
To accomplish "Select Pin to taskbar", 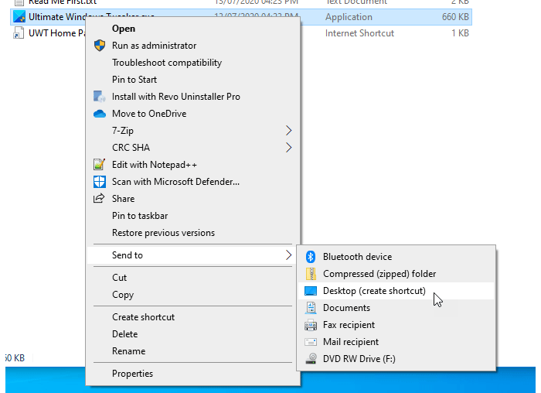I will (x=140, y=216).
